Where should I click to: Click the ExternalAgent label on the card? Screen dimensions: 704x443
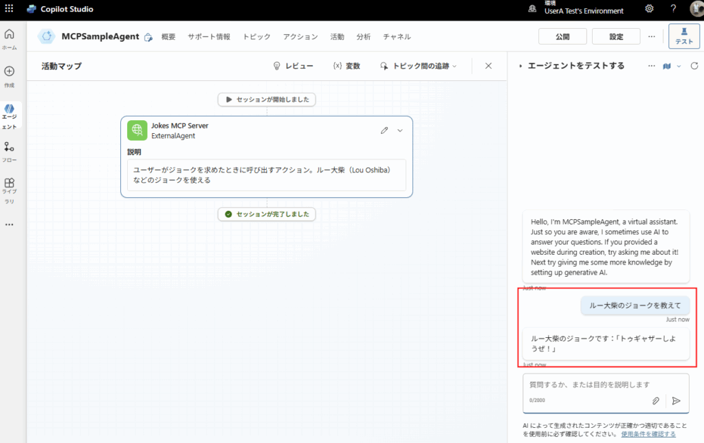[x=173, y=136]
